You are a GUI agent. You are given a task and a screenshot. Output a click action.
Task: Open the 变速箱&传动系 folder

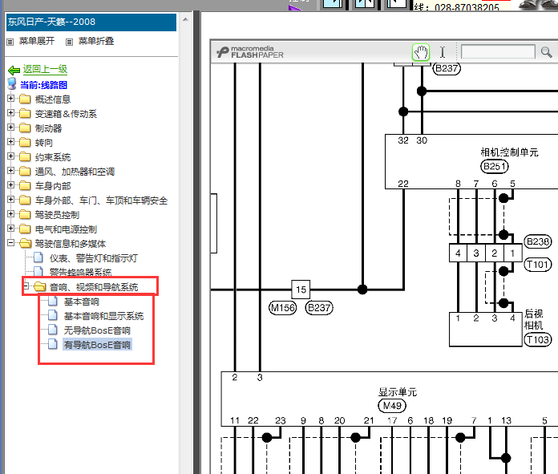[66, 114]
